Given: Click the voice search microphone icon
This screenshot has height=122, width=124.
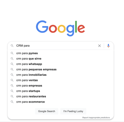Looking at the screenshot, I should point(108,46).
